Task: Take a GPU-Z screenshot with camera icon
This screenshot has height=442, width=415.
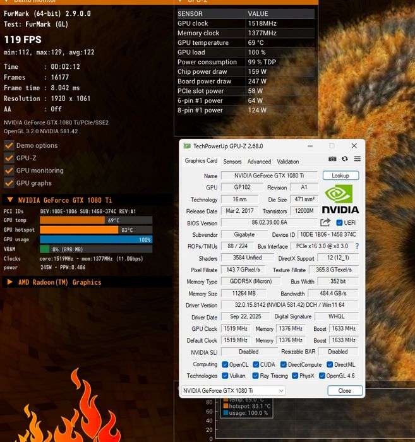Action: 332,159
